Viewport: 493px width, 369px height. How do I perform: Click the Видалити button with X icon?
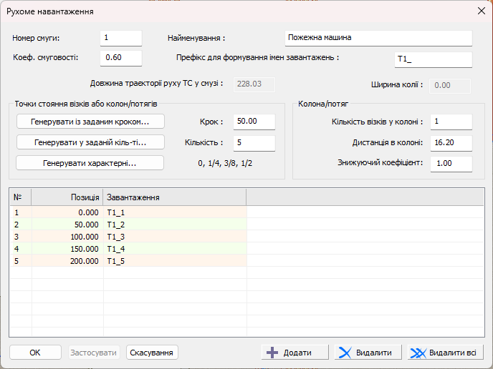(x=367, y=353)
